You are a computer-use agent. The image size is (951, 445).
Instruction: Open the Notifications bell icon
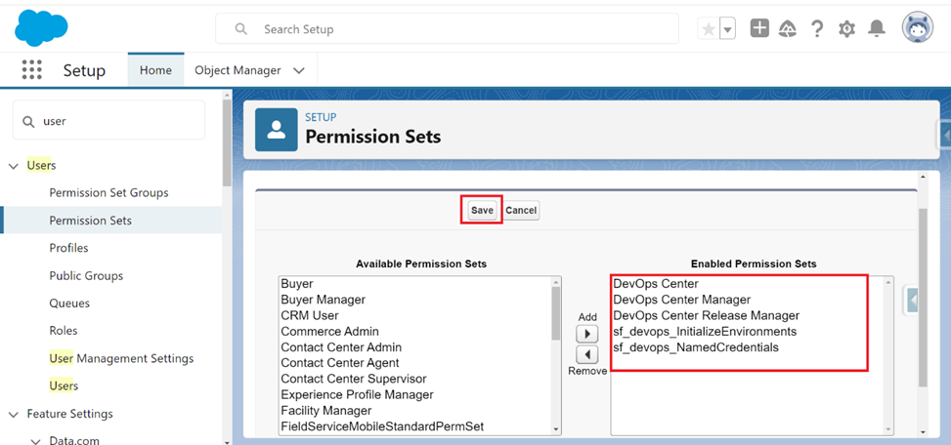[877, 28]
